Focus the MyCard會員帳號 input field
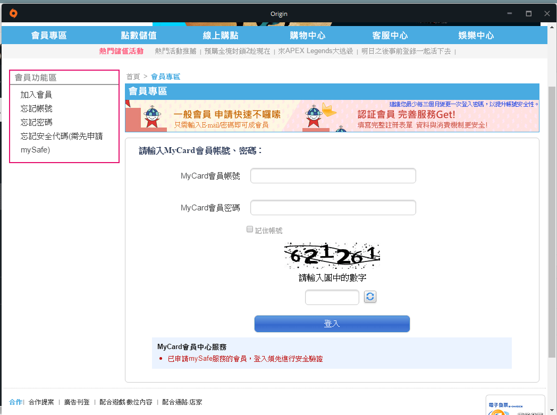The height and width of the screenshot is (415, 557). 333,176
